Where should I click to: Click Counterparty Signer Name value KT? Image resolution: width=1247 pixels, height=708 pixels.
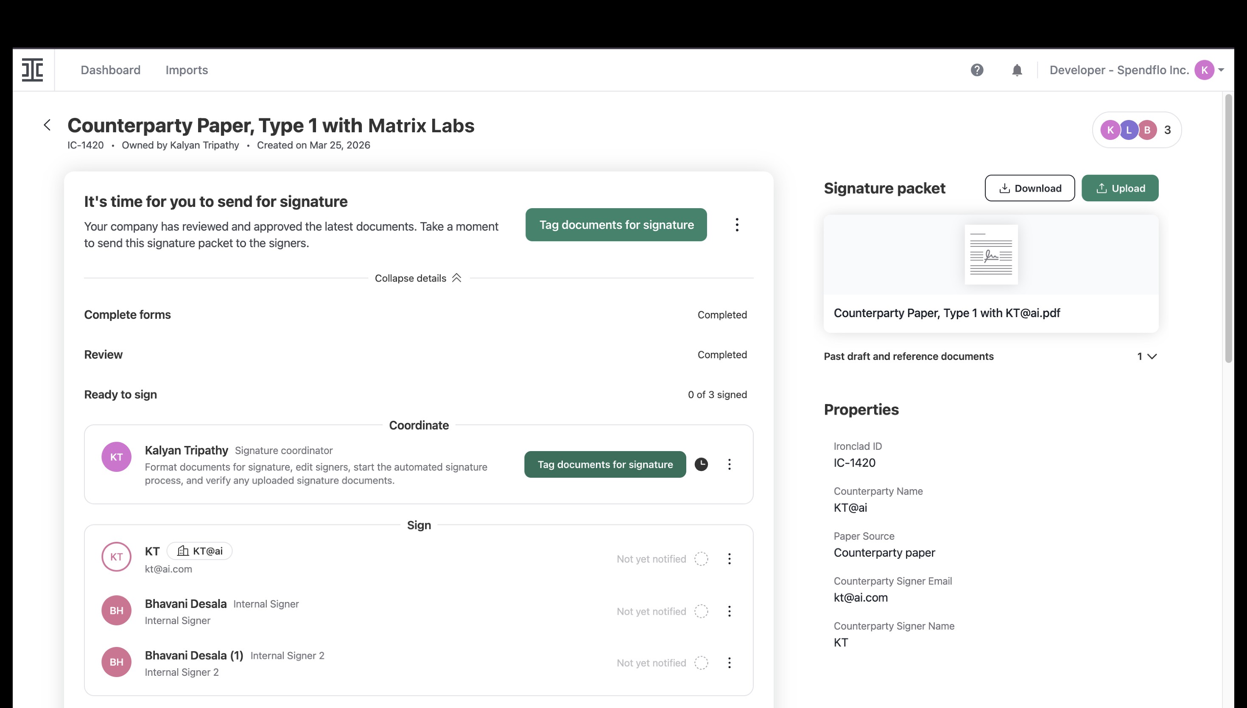[x=840, y=642]
